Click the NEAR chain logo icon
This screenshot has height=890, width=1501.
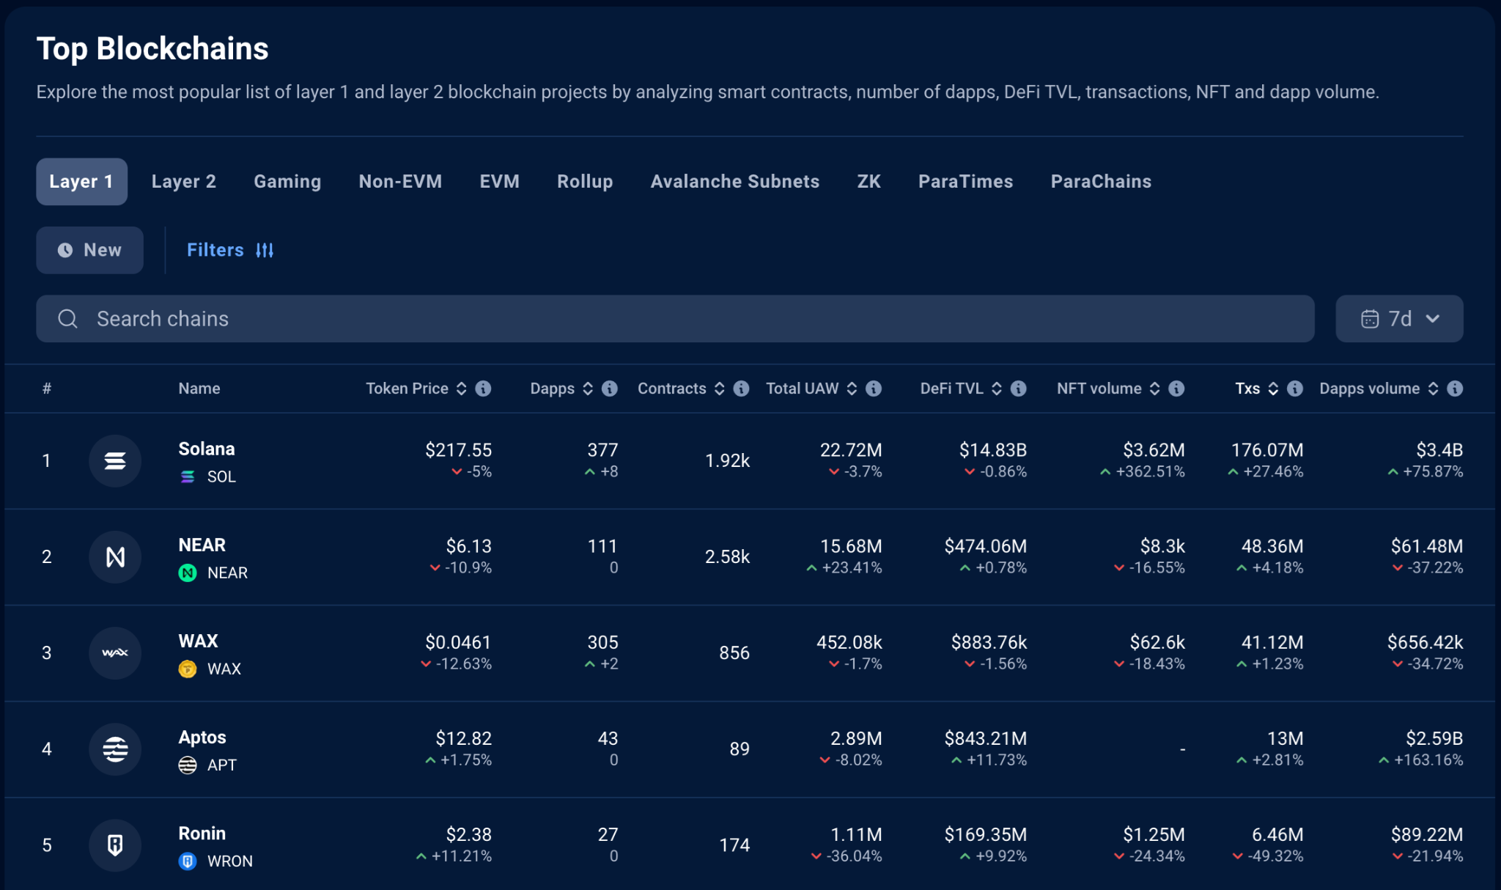click(x=115, y=556)
